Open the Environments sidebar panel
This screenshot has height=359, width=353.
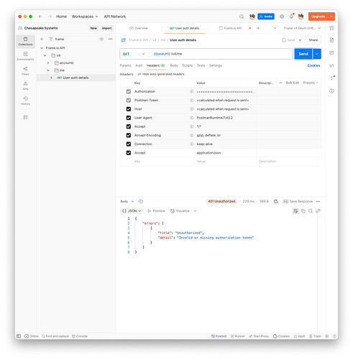pyautogui.click(x=25, y=56)
